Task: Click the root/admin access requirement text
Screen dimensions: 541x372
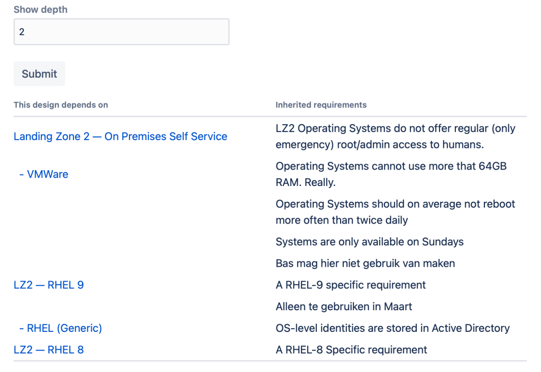Action: [395, 136]
